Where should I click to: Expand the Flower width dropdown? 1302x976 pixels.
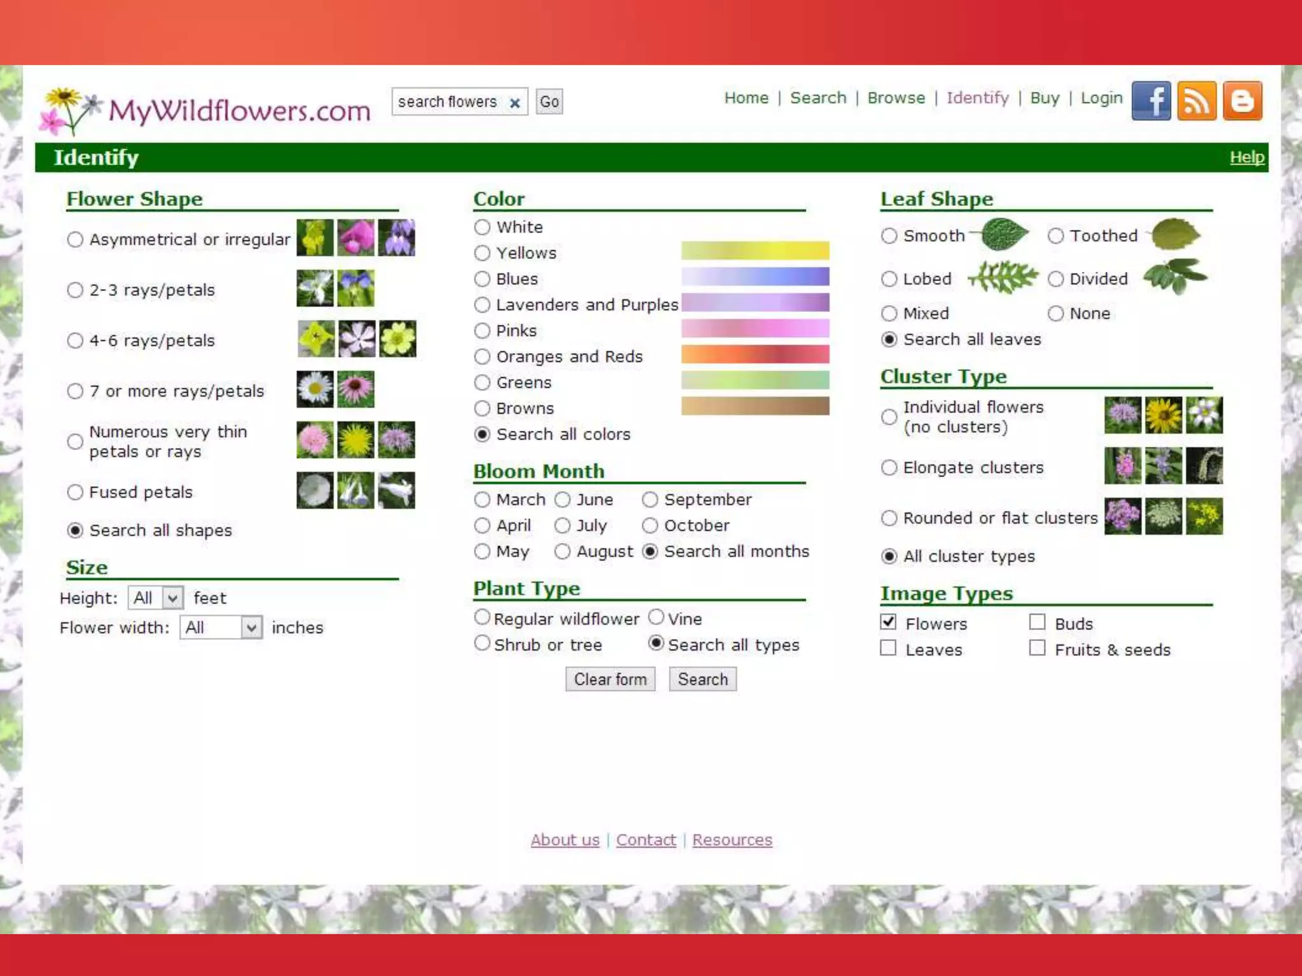pyautogui.click(x=221, y=628)
